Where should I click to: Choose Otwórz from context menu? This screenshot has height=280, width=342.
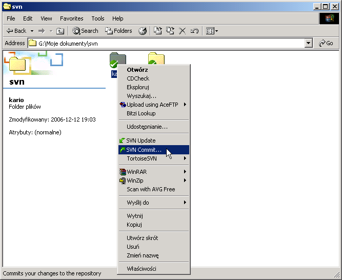coord(154,70)
